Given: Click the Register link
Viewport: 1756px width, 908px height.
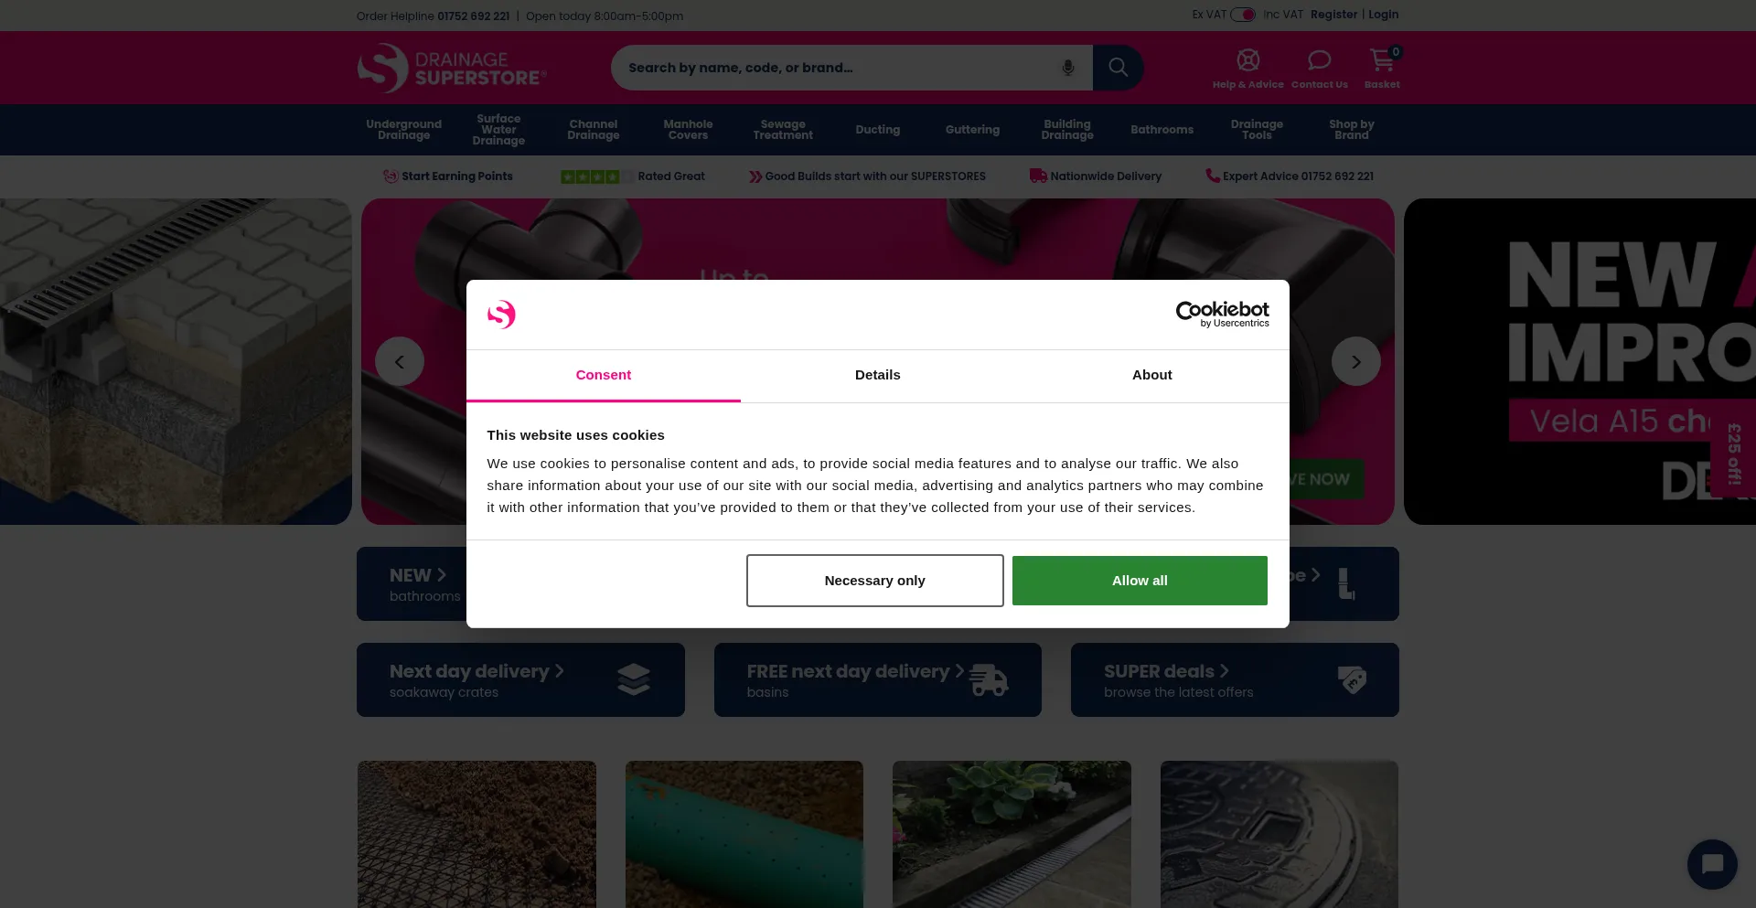Looking at the screenshot, I should (x=1333, y=15).
